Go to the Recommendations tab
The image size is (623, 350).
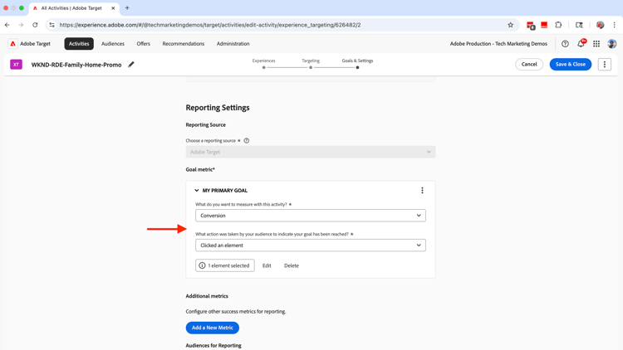click(x=184, y=44)
